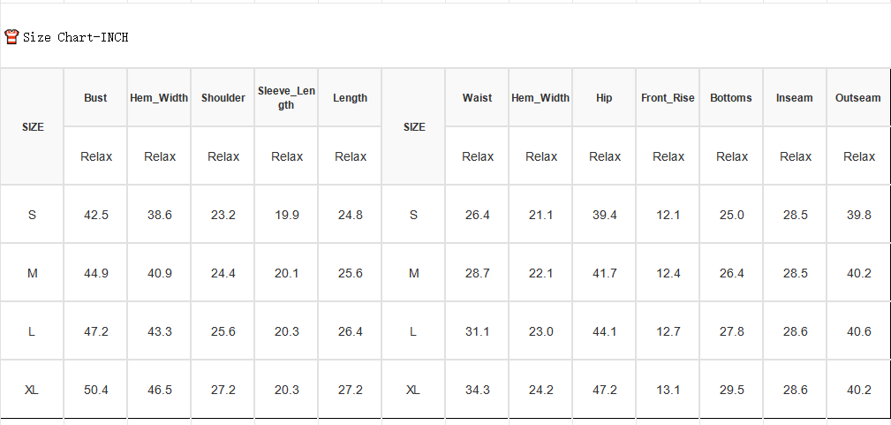The image size is (891, 425).
Task: Click the red shirt icon beside Size Chart
Action: click(11, 37)
